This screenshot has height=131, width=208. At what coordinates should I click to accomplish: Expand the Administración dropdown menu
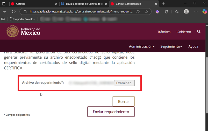pos(141,46)
